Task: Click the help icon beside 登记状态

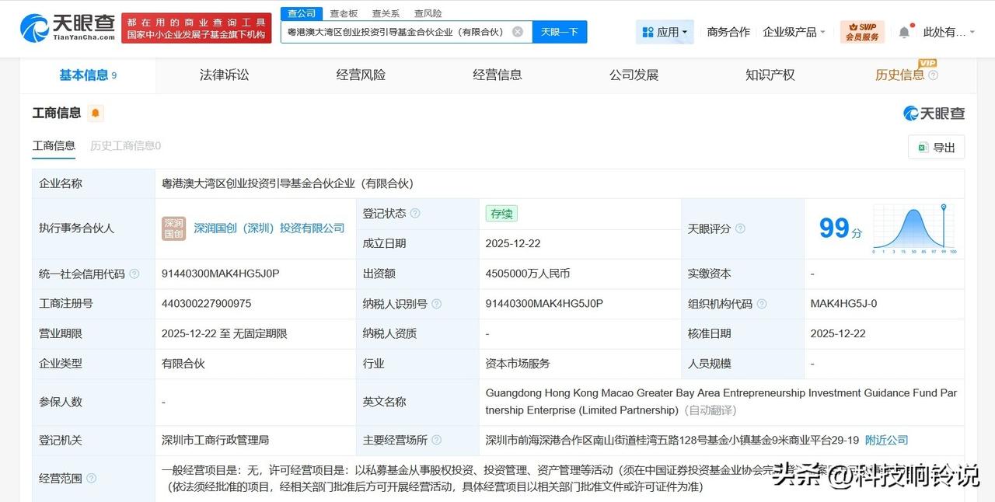Action: pos(415,214)
